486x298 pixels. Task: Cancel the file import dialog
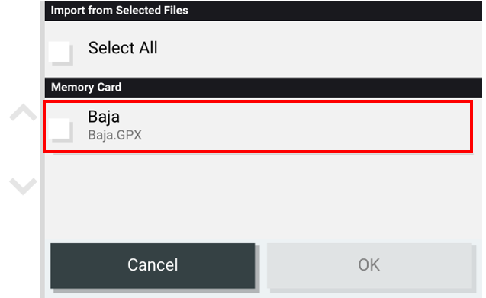coord(153,265)
